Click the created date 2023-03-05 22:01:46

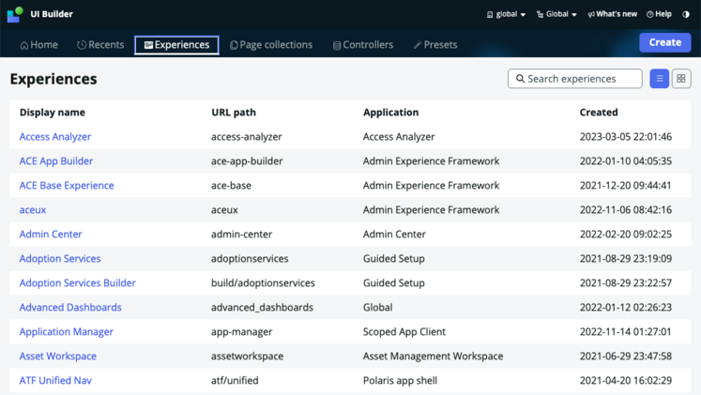[x=625, y=137]
